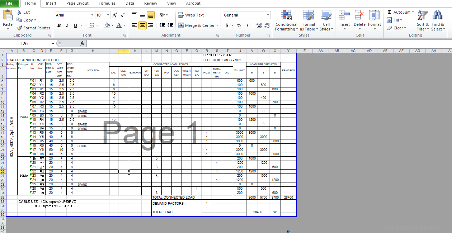Screen dimensions: 452x233
Task: Click the Sort & Filter button
Action: 422,20
